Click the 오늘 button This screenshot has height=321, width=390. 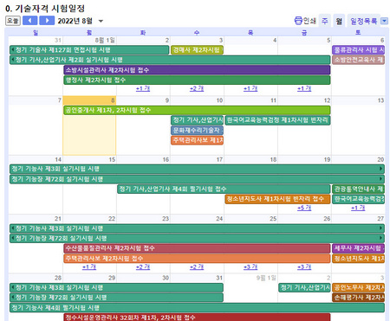click(x=13, y=21)
